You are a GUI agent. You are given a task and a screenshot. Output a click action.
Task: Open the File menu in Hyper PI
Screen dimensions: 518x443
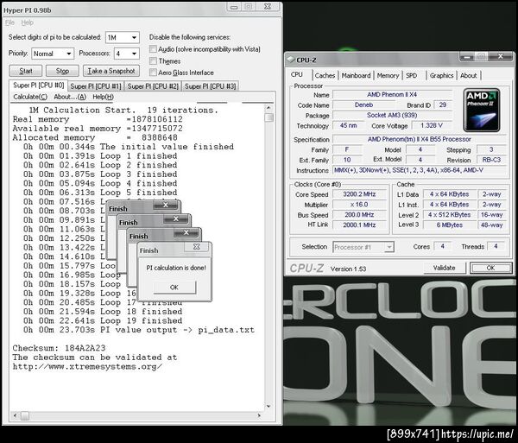[9, 22]
